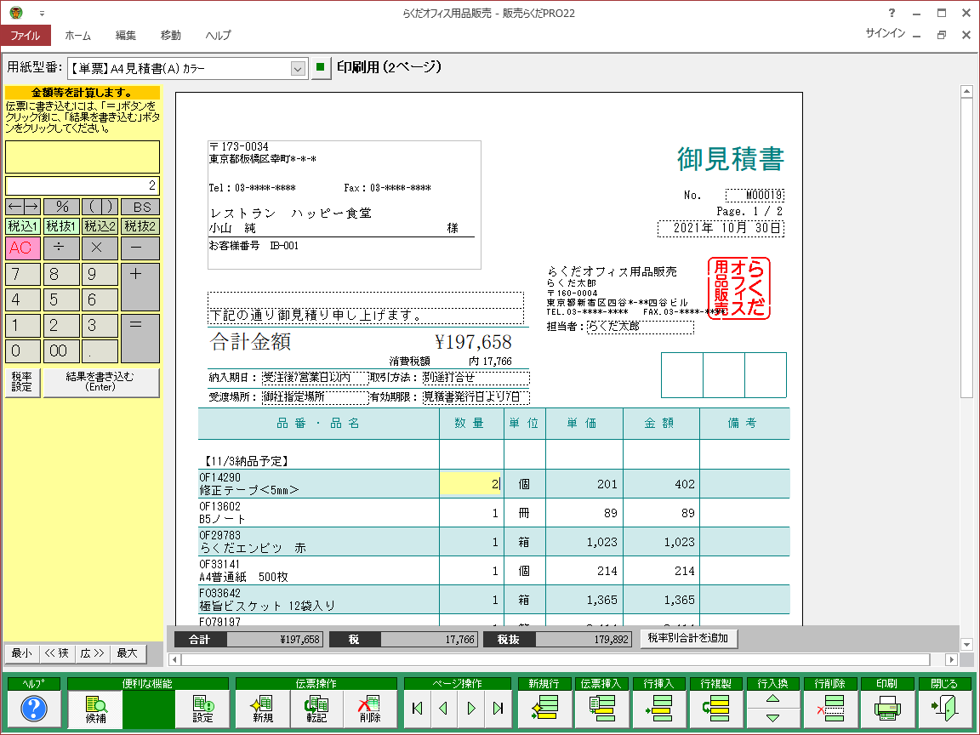Click the 有効期限 見積書発行日より7日 field
This screenshot has height=735, width=980.
(x=476, y=397)
